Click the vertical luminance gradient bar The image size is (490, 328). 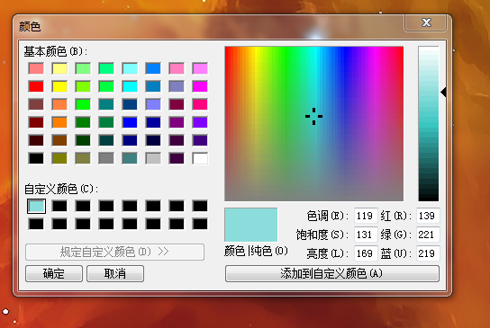(429, 124)
